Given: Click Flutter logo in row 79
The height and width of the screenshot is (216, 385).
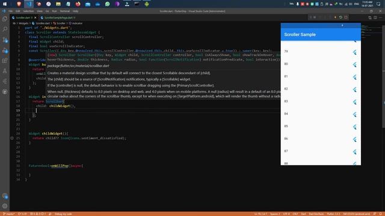Looking at the screenshot, I should click(354, 52).
